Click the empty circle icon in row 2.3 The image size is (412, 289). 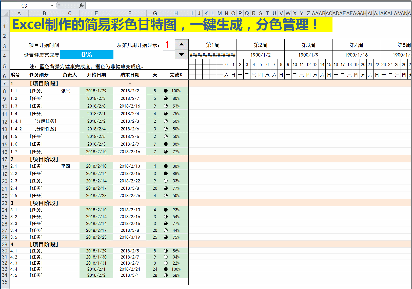(x=166, y=181)
